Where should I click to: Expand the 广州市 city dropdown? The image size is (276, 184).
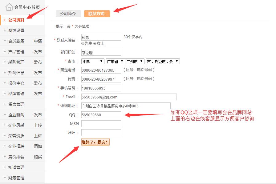(135, 62)
